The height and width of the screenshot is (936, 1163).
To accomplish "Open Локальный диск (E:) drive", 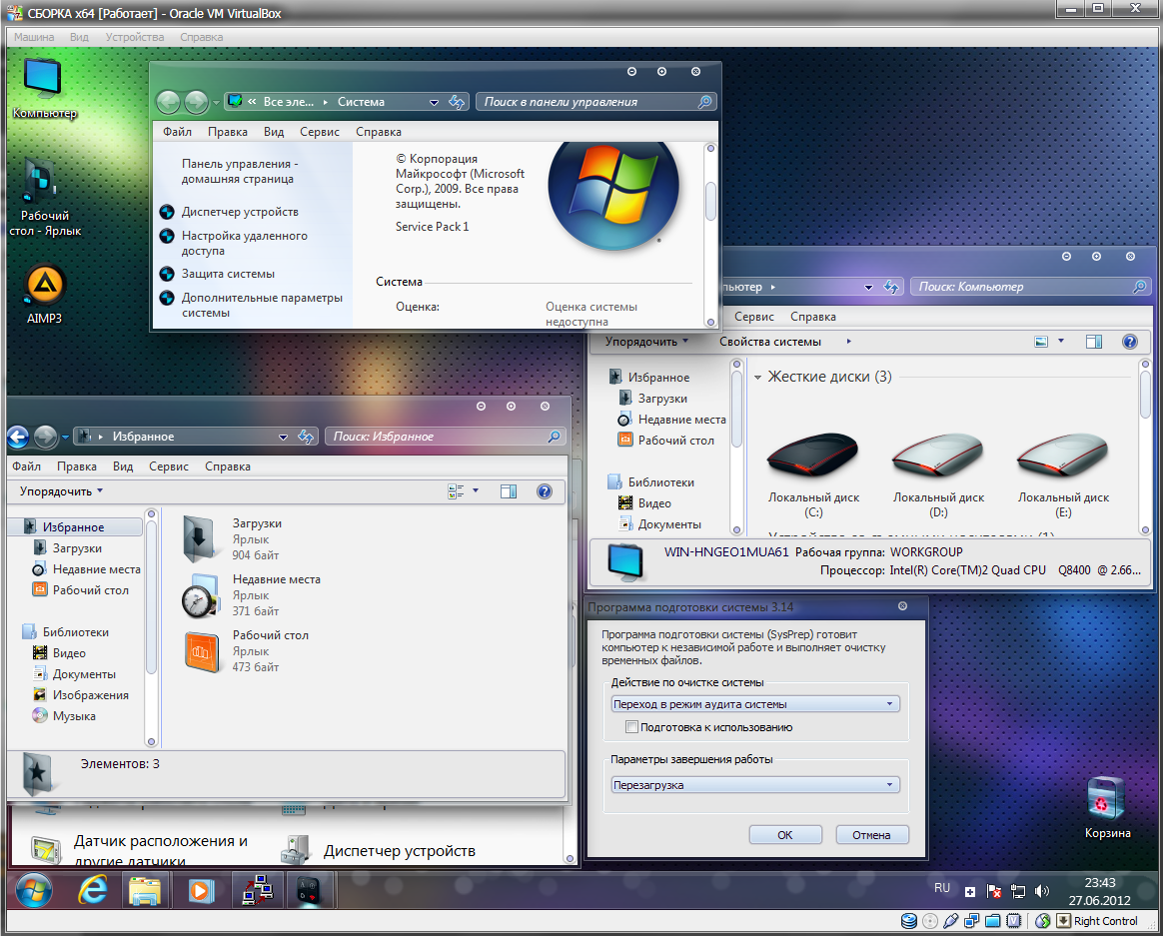I will tap(1063, 474).
